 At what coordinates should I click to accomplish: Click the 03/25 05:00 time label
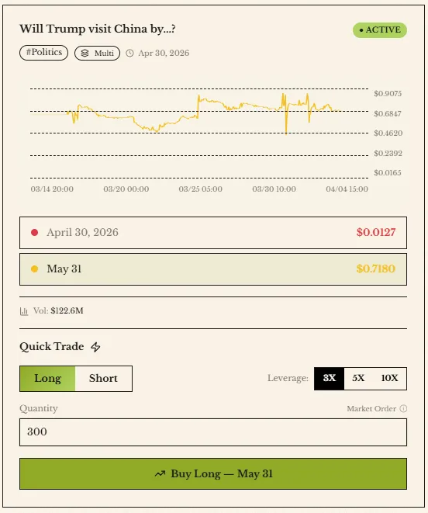point(200,189)
